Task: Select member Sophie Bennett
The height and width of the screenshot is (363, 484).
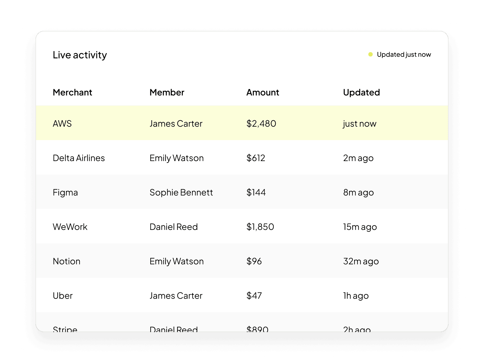Action: pyautogui.click(x=181, y=193)
